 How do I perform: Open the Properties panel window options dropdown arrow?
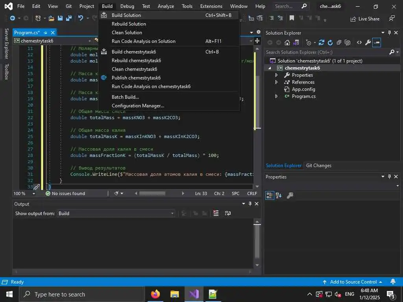[383, 177]
